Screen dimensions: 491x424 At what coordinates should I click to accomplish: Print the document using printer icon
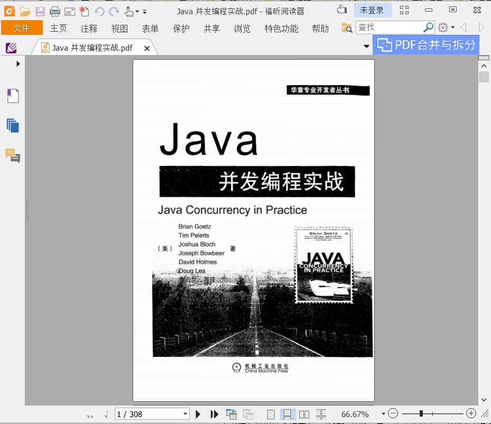coord(55,12)
